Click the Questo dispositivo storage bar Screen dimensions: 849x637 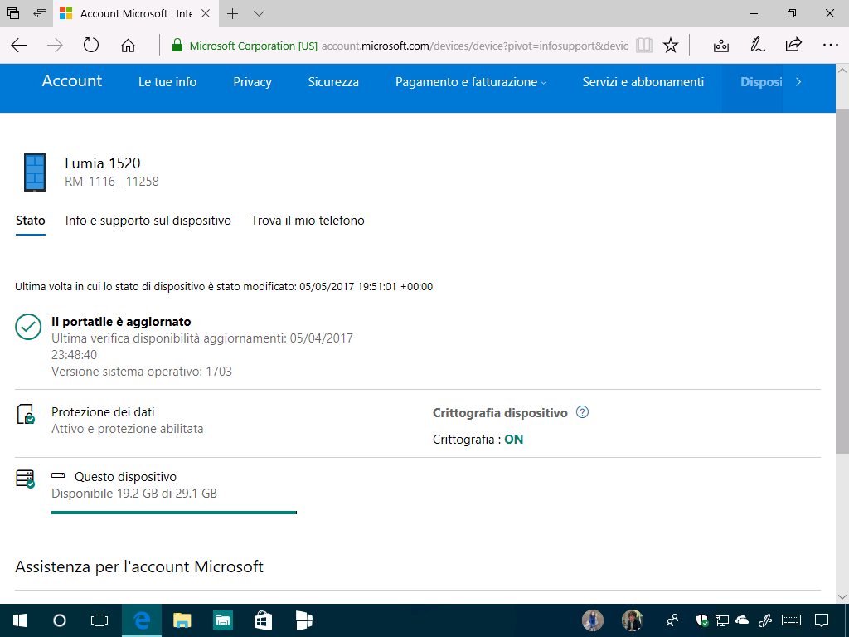tap(174, 513)
